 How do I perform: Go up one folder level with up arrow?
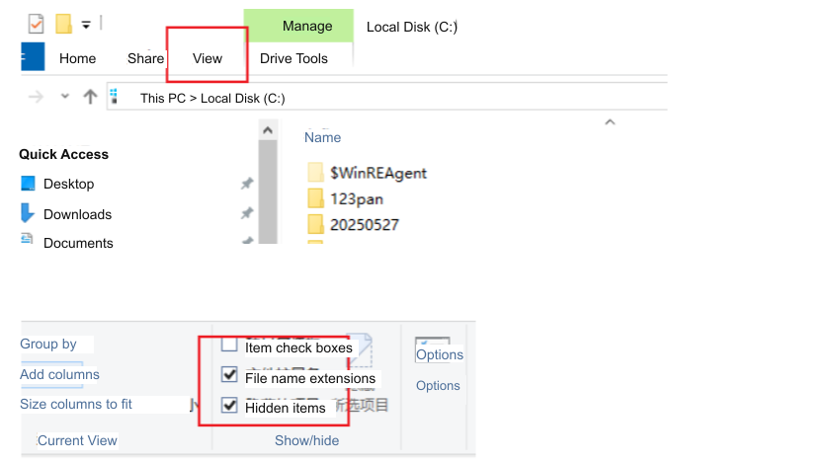point(90,97)
